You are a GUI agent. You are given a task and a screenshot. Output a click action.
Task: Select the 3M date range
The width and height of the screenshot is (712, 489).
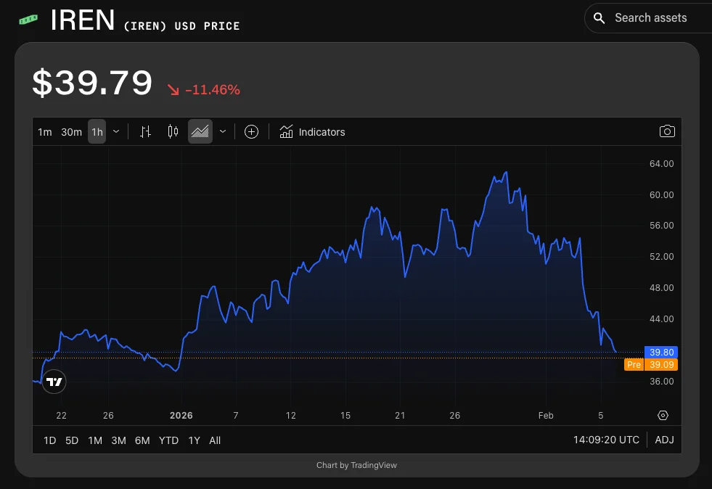pos(118,440)
